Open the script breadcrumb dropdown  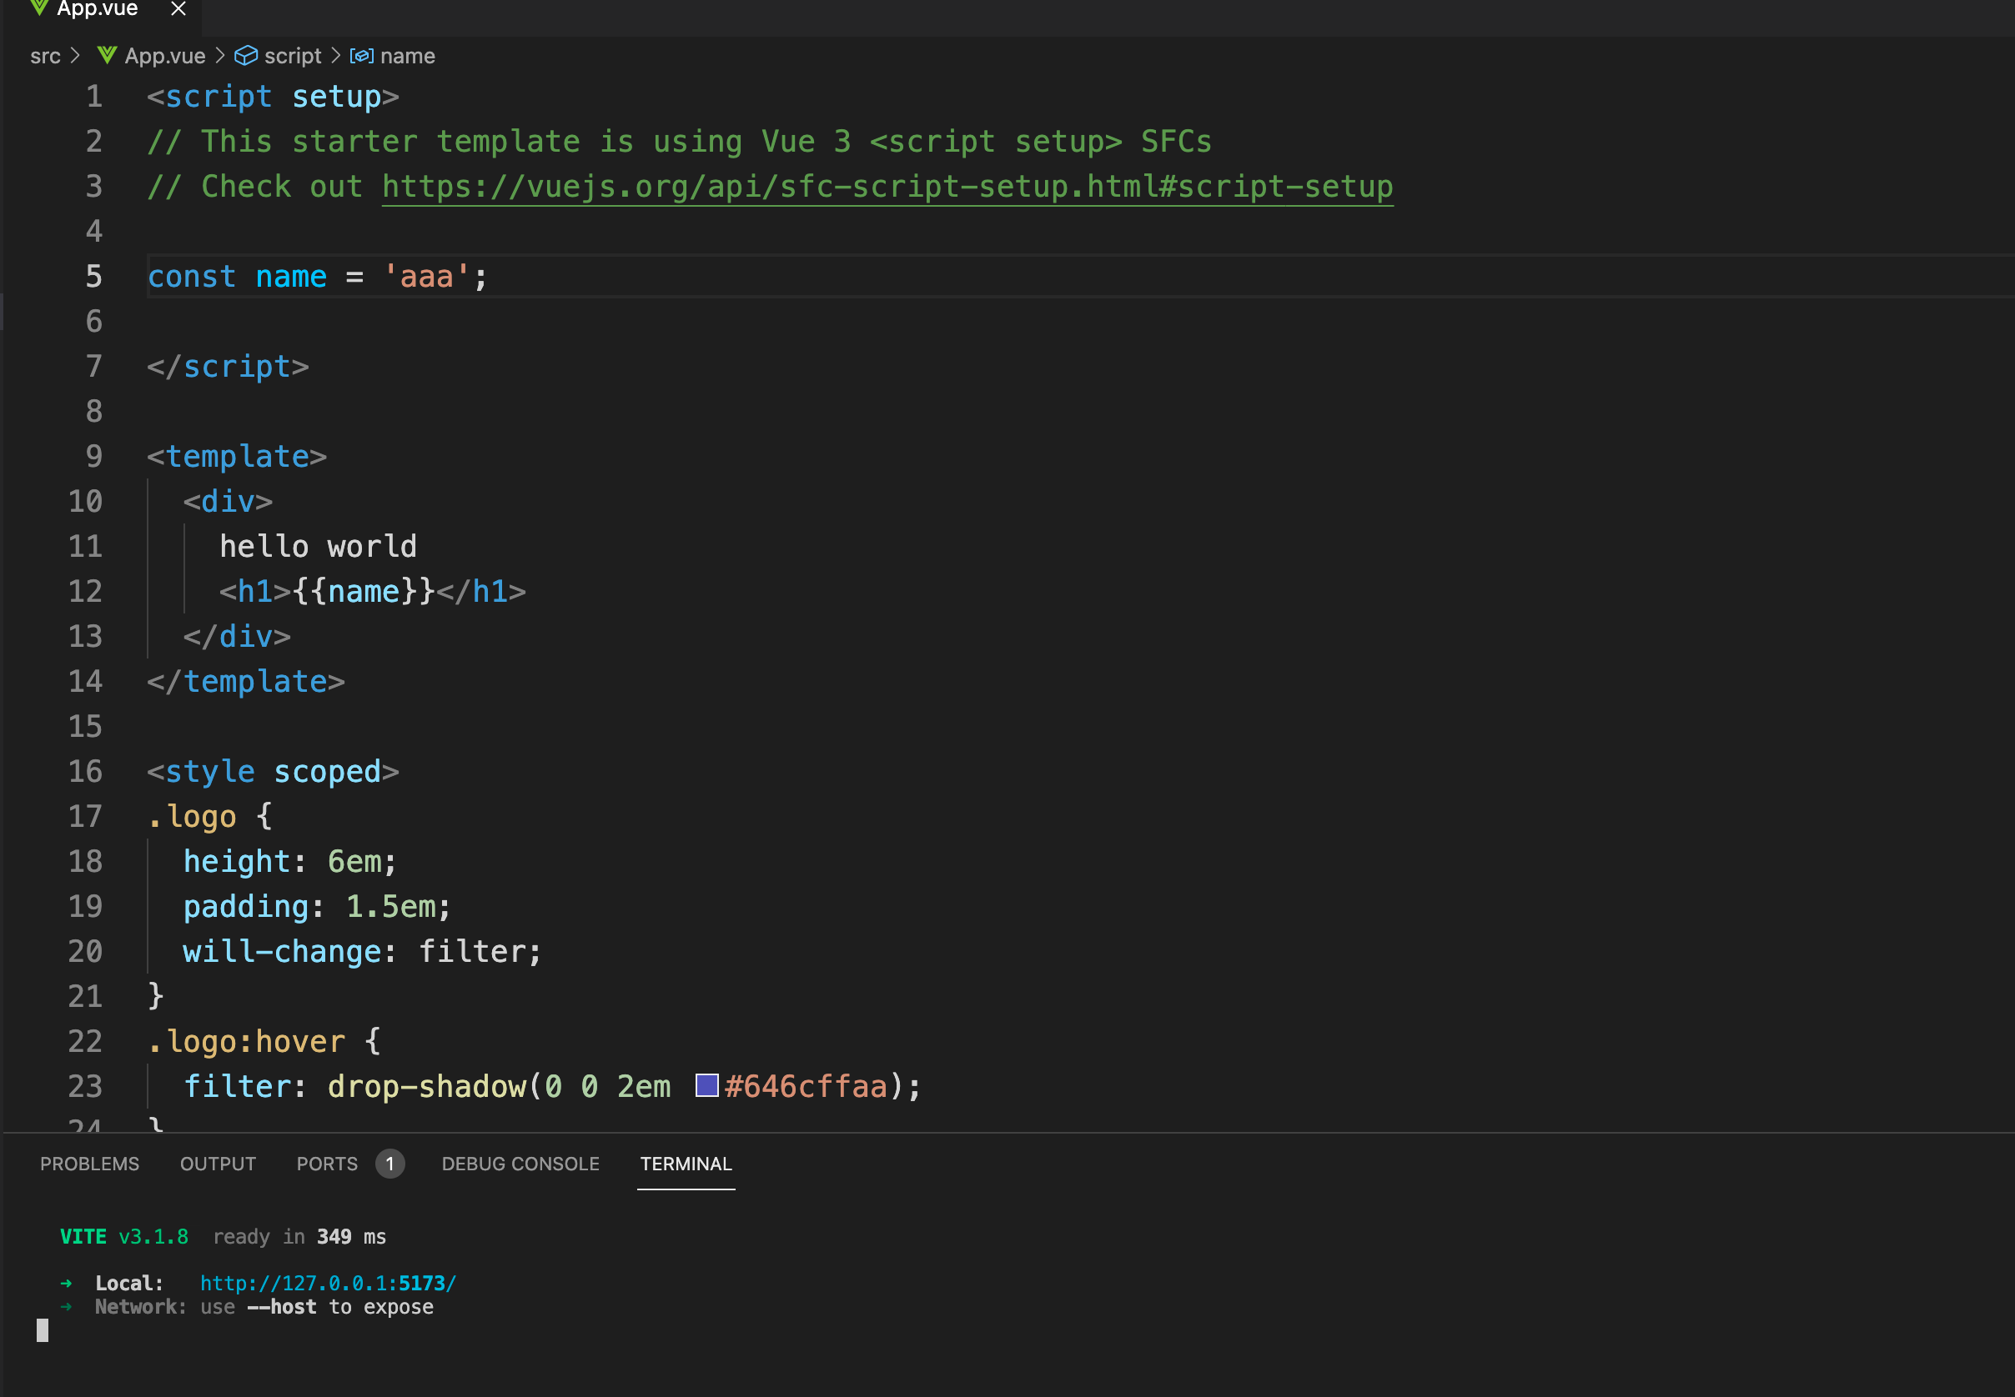[x=293, y=56]
